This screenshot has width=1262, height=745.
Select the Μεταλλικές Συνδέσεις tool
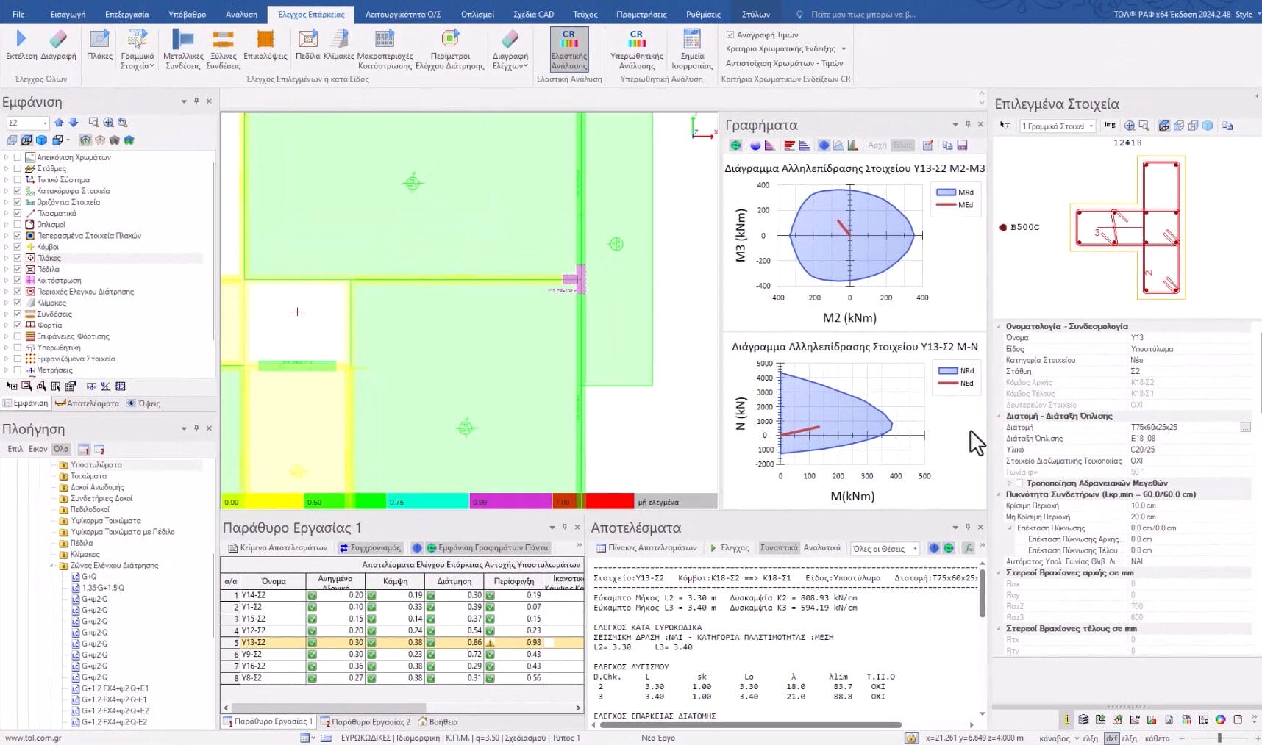182,40
